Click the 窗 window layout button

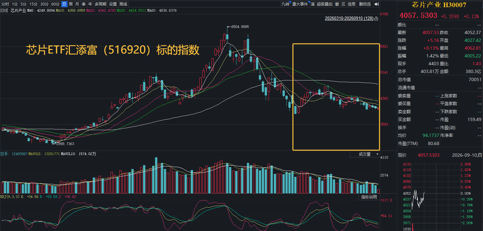click(337, 4)
